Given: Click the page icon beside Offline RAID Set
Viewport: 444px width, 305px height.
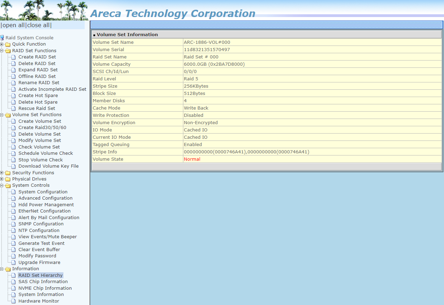Looking at the screenshot, I should 14,77.
